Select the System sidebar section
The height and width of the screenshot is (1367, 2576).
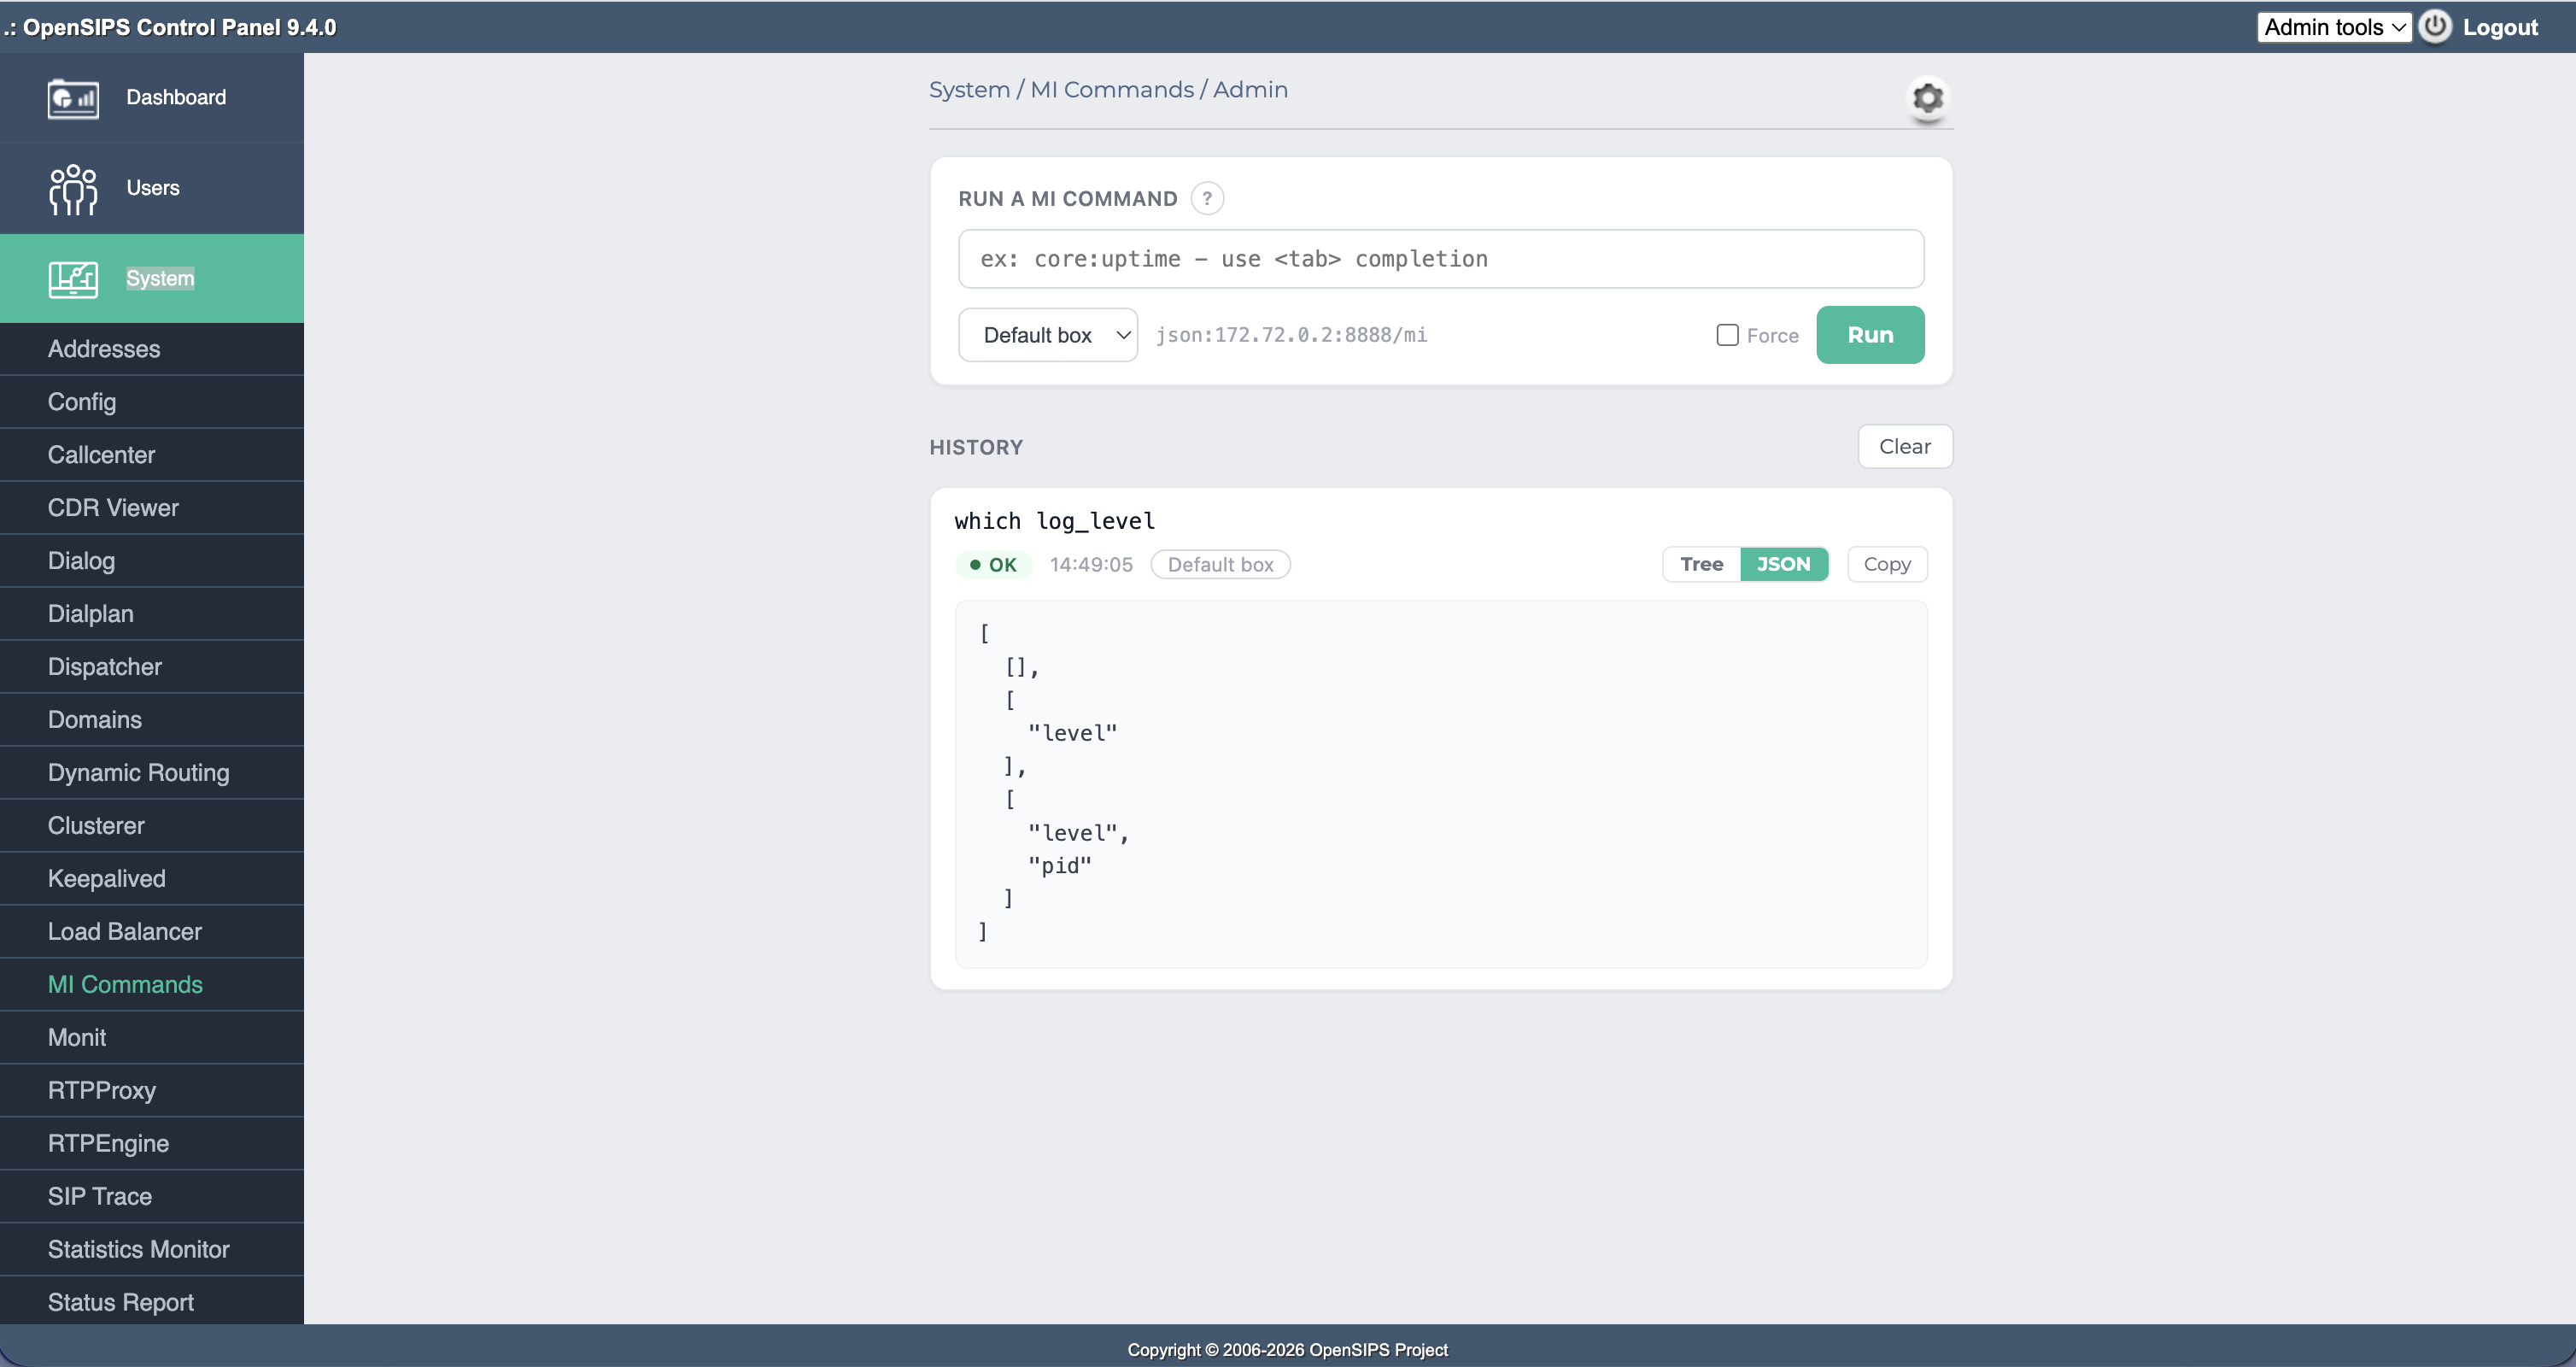(152, 279)
